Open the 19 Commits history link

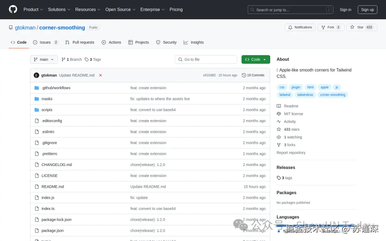coord(253,75)
